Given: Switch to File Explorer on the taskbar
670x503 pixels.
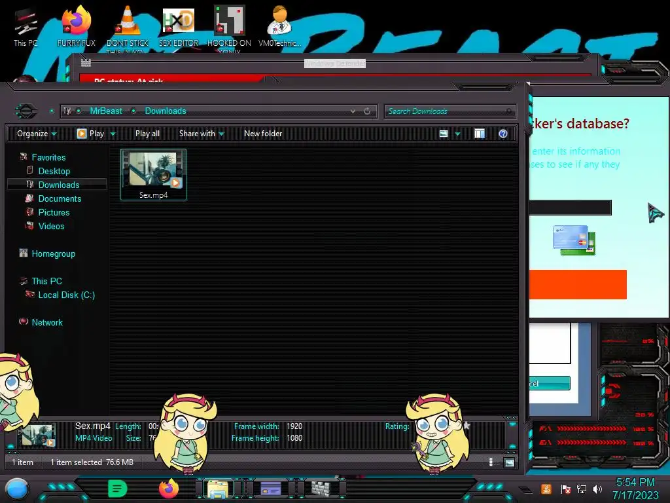Looking at the screenshot, I should coord(218,489).
